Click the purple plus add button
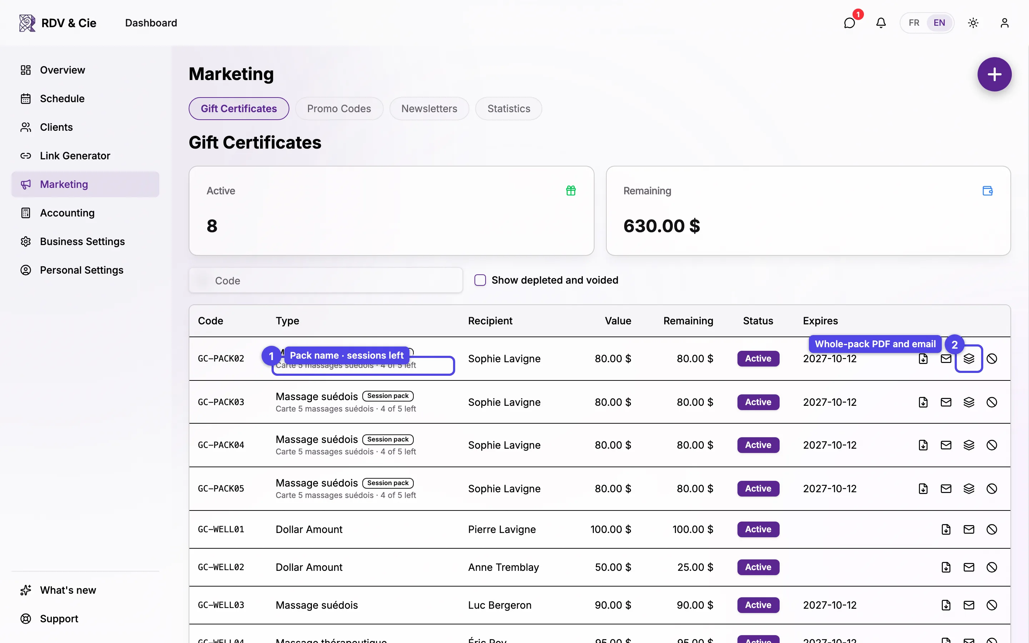The height and width of the screenshot is (643, 1029). [x=994, y=74]
